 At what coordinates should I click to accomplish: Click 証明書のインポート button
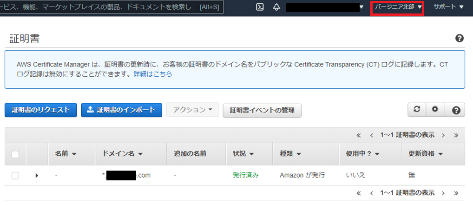click(122, 110)
